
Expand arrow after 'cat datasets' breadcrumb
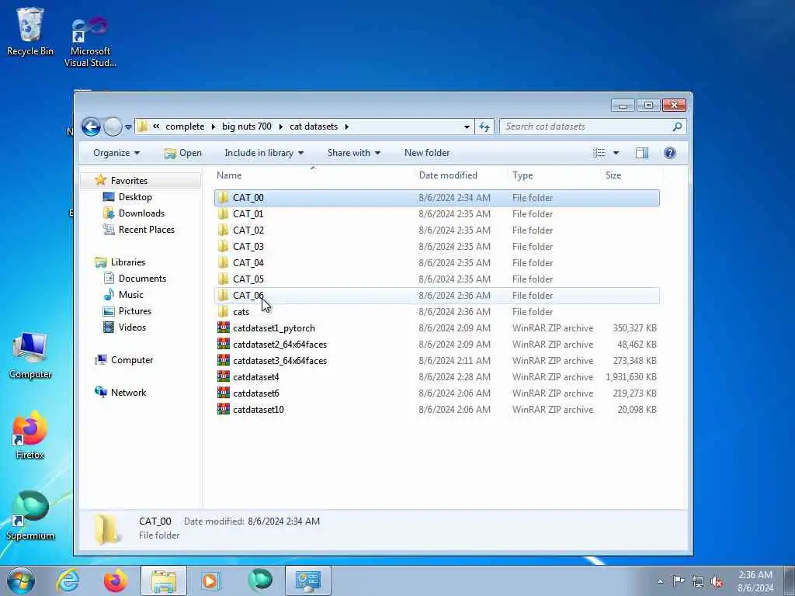click(347, 126)
